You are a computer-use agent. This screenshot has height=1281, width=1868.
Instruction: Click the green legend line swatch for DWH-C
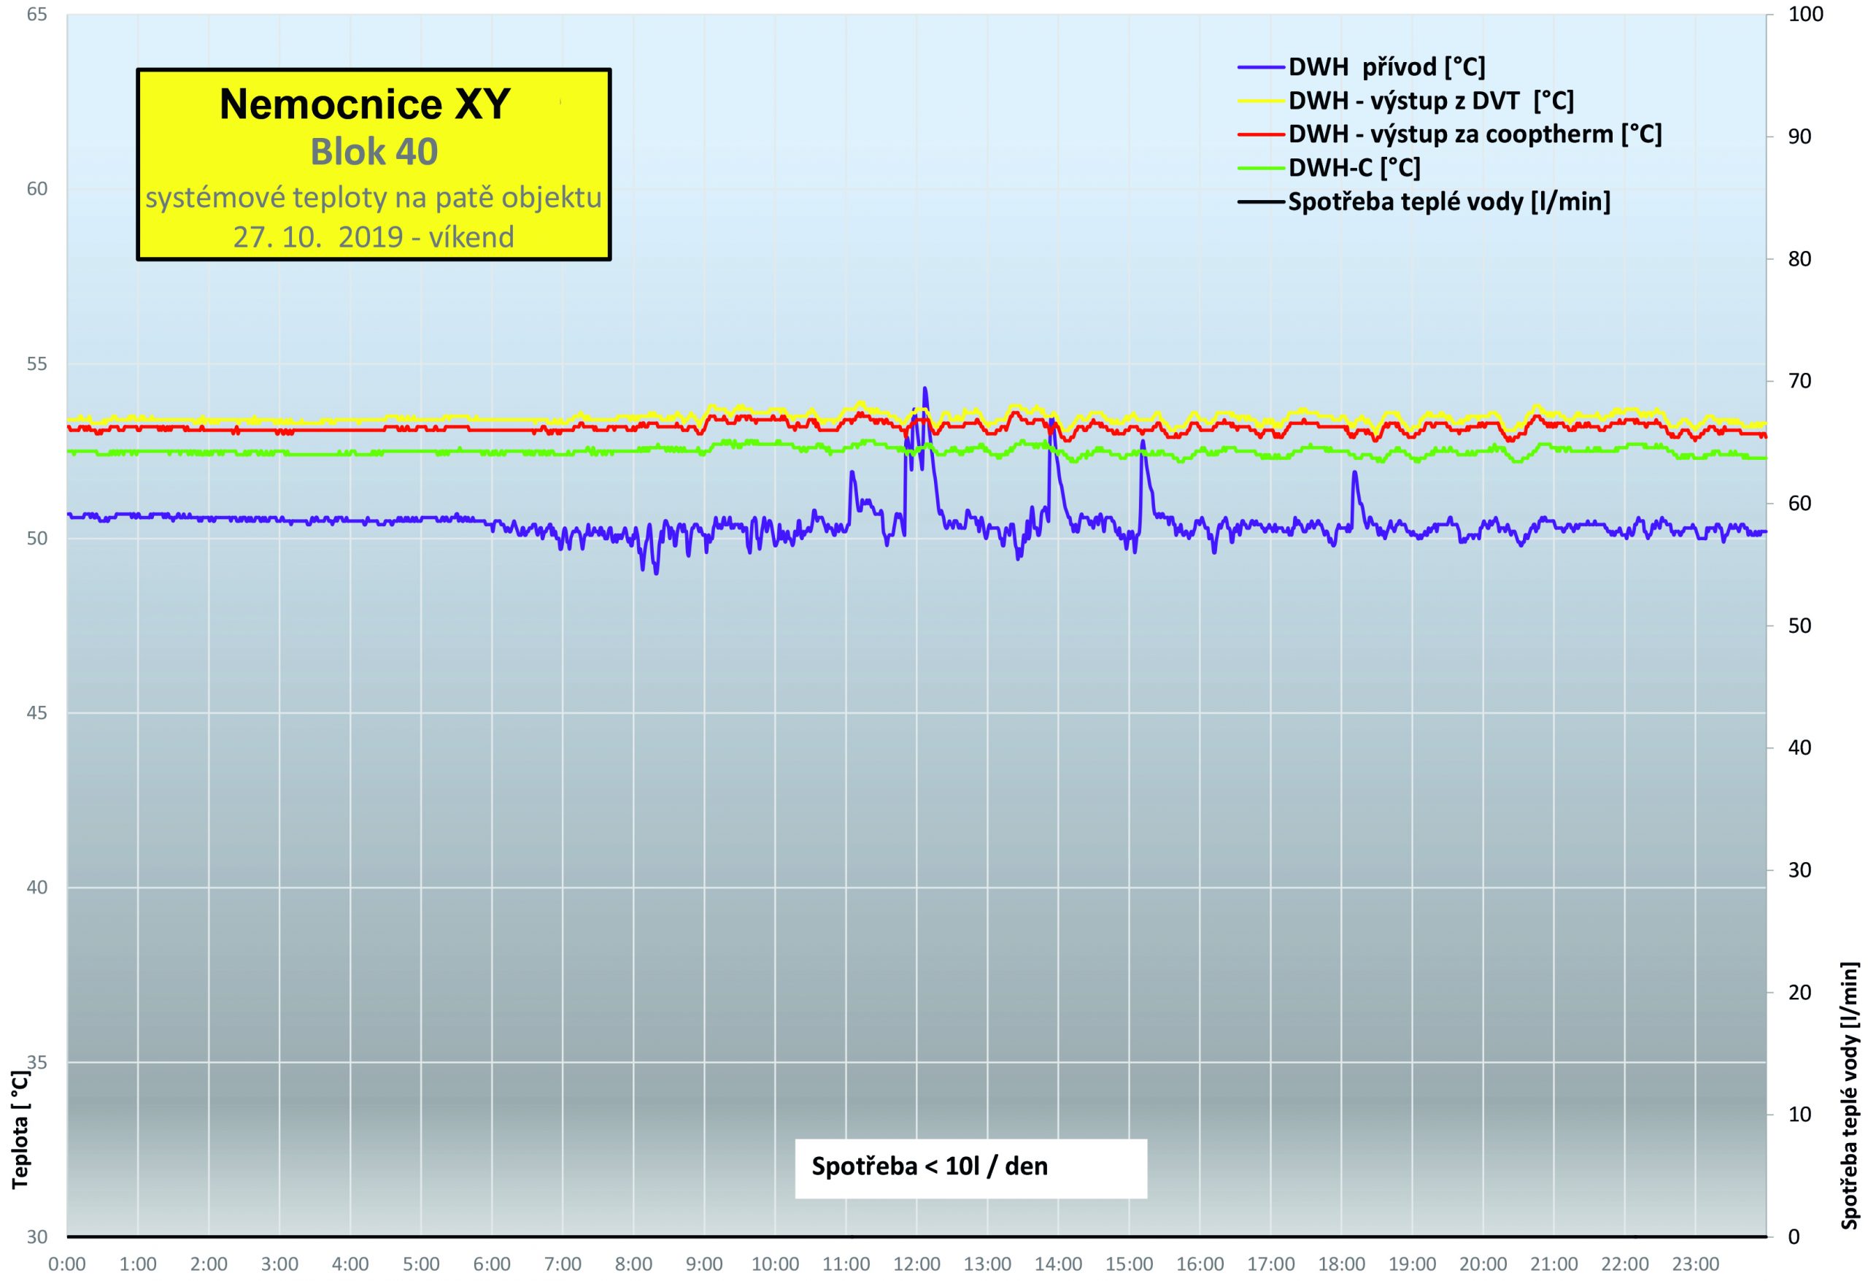pyautogui.click(x=1261, y=168)
